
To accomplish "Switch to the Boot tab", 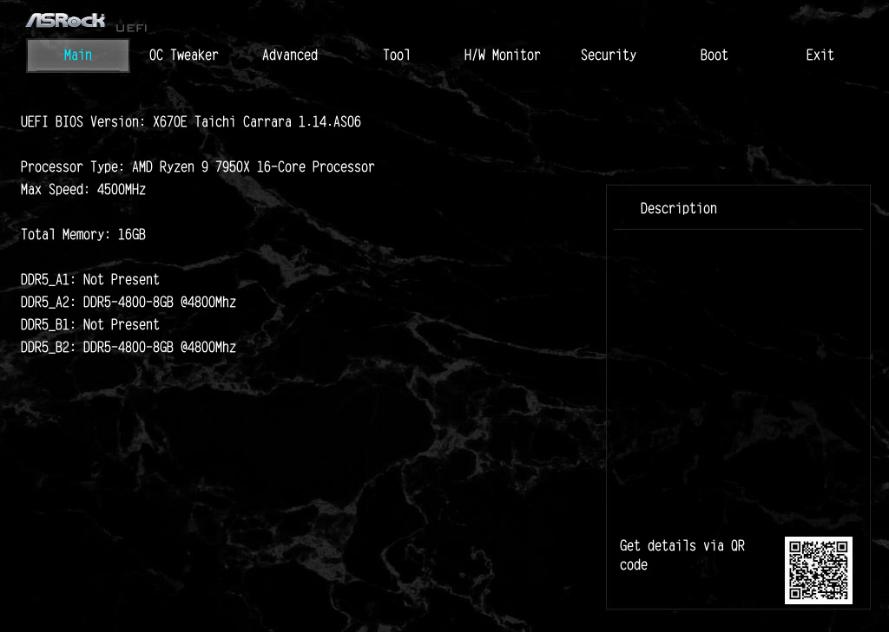I will point(714,55).
